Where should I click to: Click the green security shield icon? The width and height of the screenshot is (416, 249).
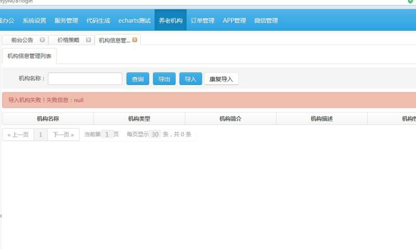coord(411,2)
